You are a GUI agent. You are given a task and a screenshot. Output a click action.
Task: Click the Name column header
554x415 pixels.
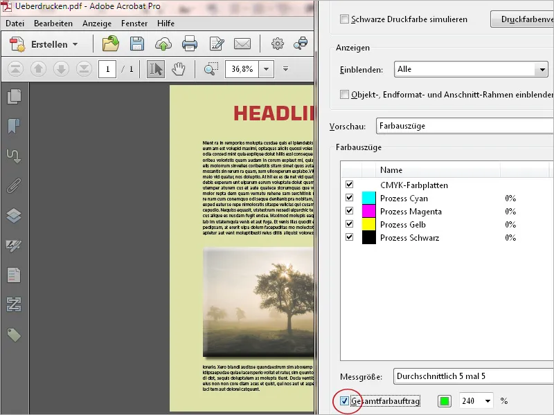[391, 170]
